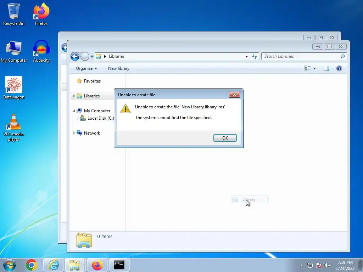Switch to Command Prompt taskbar button
Screen dimensions: 363x272
pos(119,265)
